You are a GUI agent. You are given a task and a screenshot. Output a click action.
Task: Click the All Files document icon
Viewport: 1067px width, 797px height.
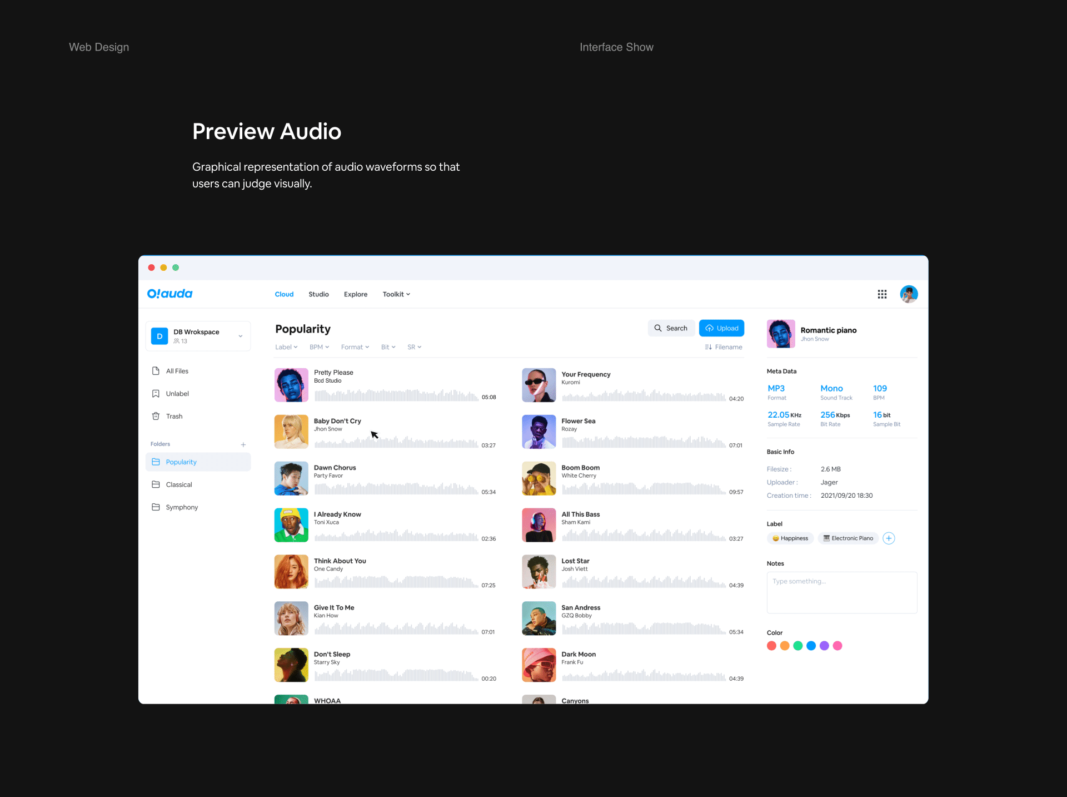pyautogui.click(x=156, y=371)
